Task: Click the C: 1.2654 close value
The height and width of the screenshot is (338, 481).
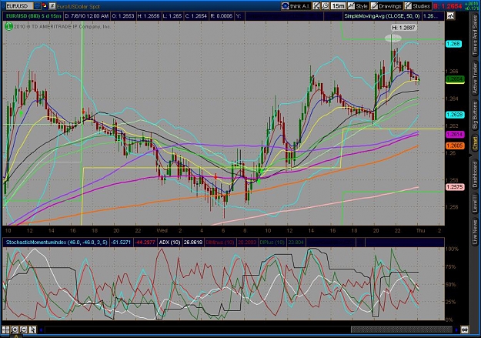Action: pos(196,16)
